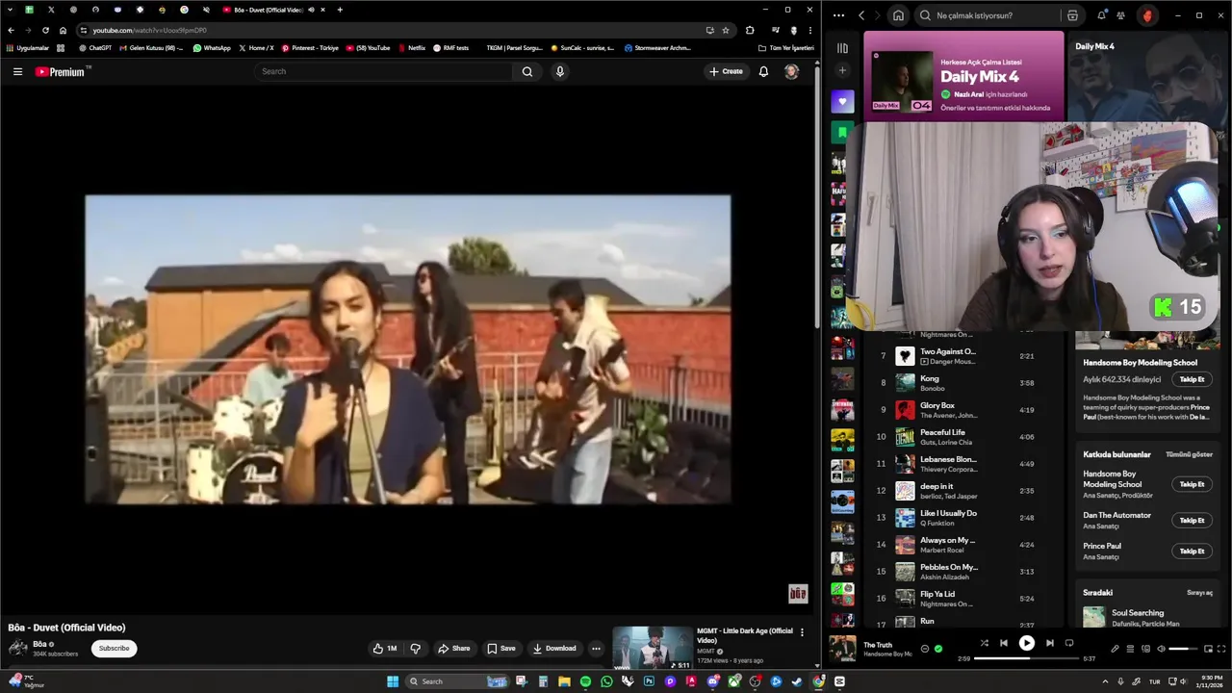Open Spotify notifications bell
The image size is (1232, 693).
(1102, 15)
